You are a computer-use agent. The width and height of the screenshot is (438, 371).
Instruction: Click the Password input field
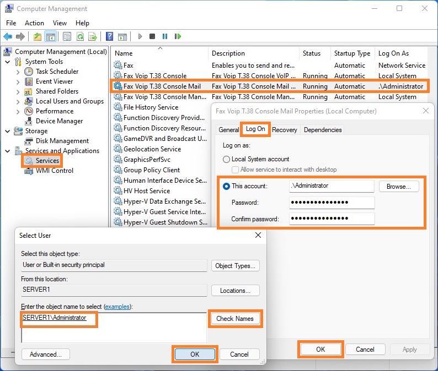point(332,203)
